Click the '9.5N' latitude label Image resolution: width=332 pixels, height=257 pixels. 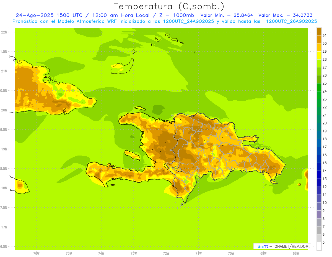tap(4, 129)
